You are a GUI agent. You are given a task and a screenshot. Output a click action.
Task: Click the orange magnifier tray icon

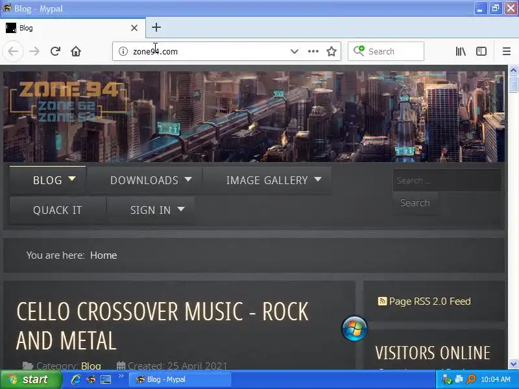point(471,379)
